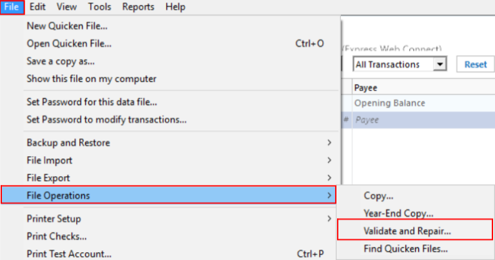Choose Print Checks...
Viewport: 495px width, 260px height.
170,236
